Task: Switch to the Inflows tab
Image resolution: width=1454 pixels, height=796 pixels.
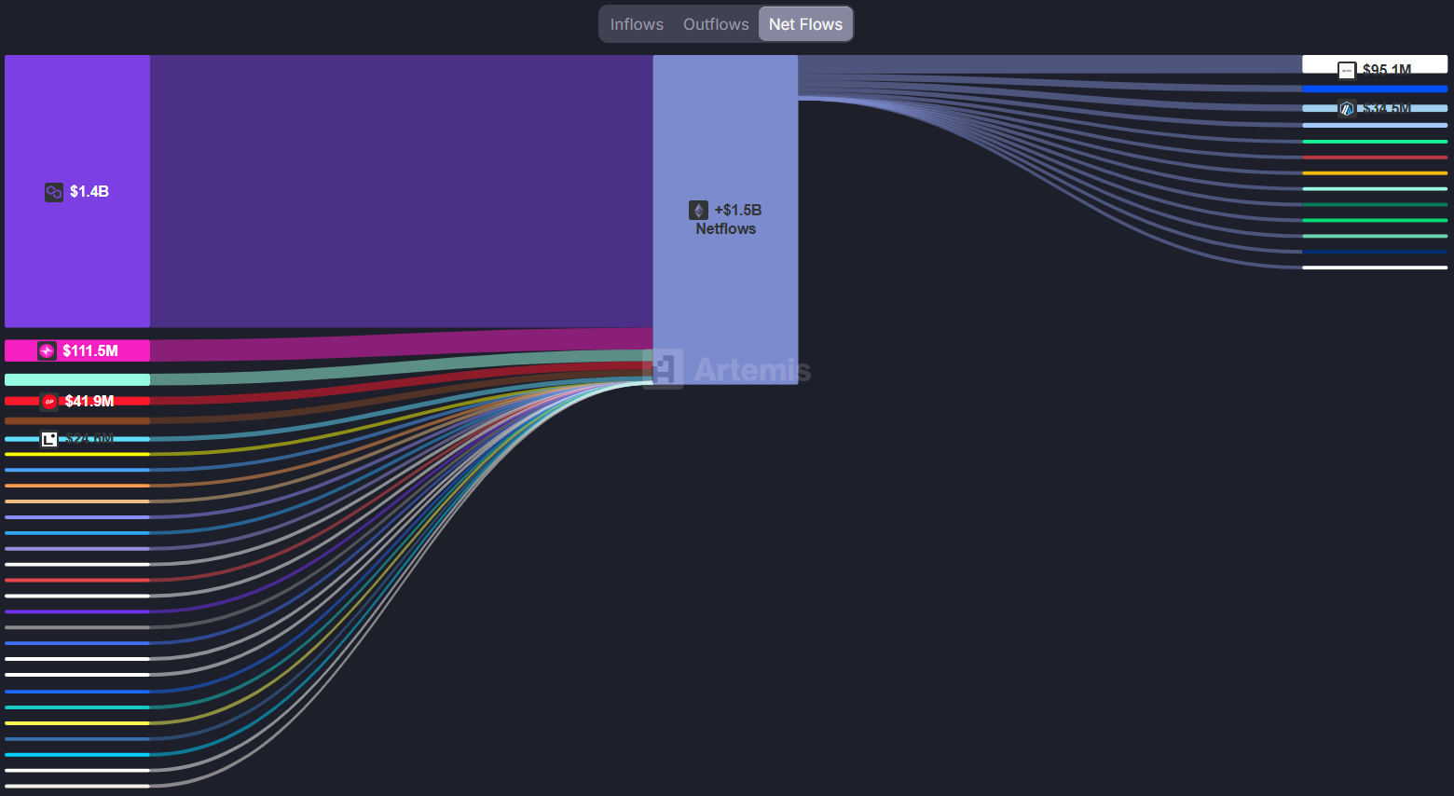Action: point(637,24)
